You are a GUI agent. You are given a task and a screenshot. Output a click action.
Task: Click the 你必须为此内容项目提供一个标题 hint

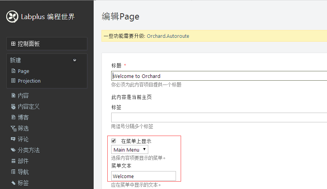pyautogui.click(x=146, y=85)
